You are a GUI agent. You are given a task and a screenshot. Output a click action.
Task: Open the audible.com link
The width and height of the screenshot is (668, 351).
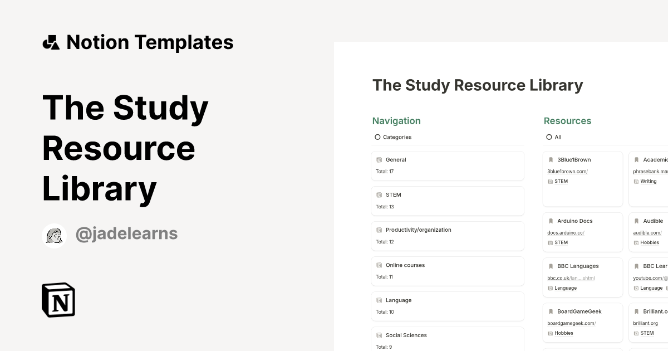pos(647,232)
